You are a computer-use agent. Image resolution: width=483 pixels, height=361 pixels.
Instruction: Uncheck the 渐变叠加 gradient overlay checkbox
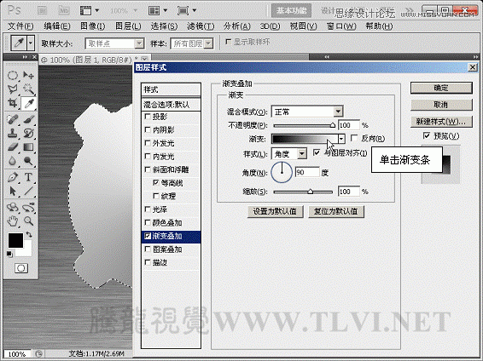[x=148, y=236]
